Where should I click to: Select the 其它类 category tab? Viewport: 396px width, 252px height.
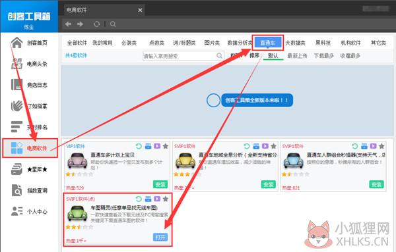[378, 43]
